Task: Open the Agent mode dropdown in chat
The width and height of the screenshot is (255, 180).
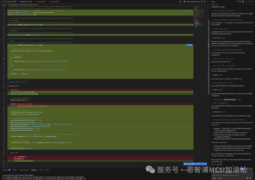Action: (x=214, y=178)
